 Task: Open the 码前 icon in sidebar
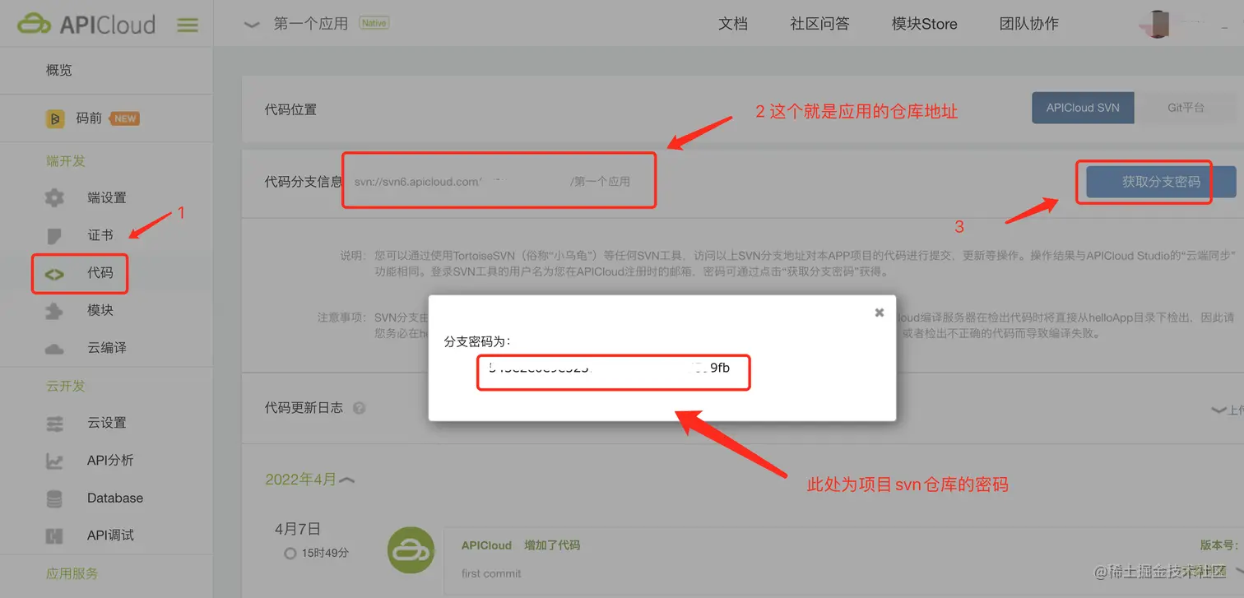tap(55, 118)
